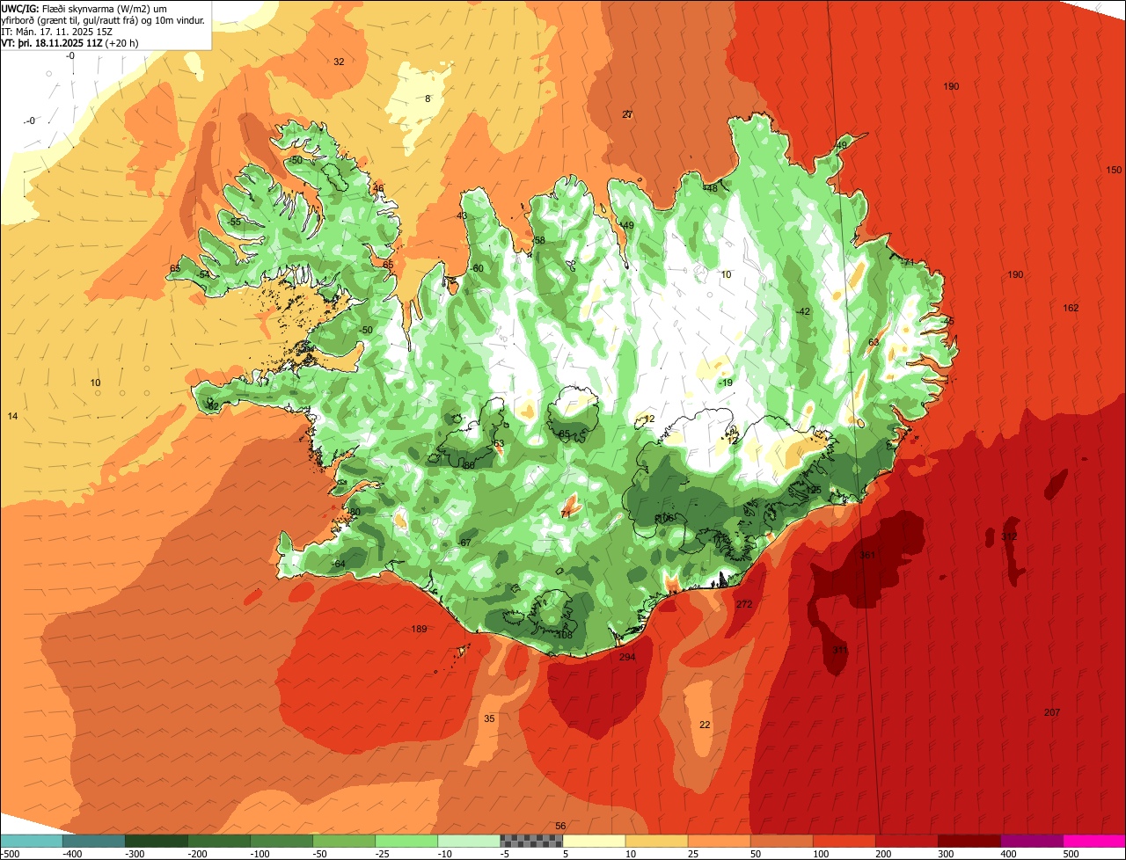Viewport: 1126px width, 860px height.
Task: Click the 'IT: Mán. 17. 11. 2025 15Z' line
Action: coord(56,31)
